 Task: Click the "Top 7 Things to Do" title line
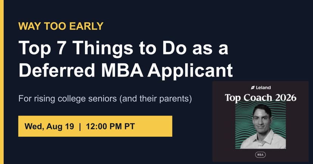(123, 48)
